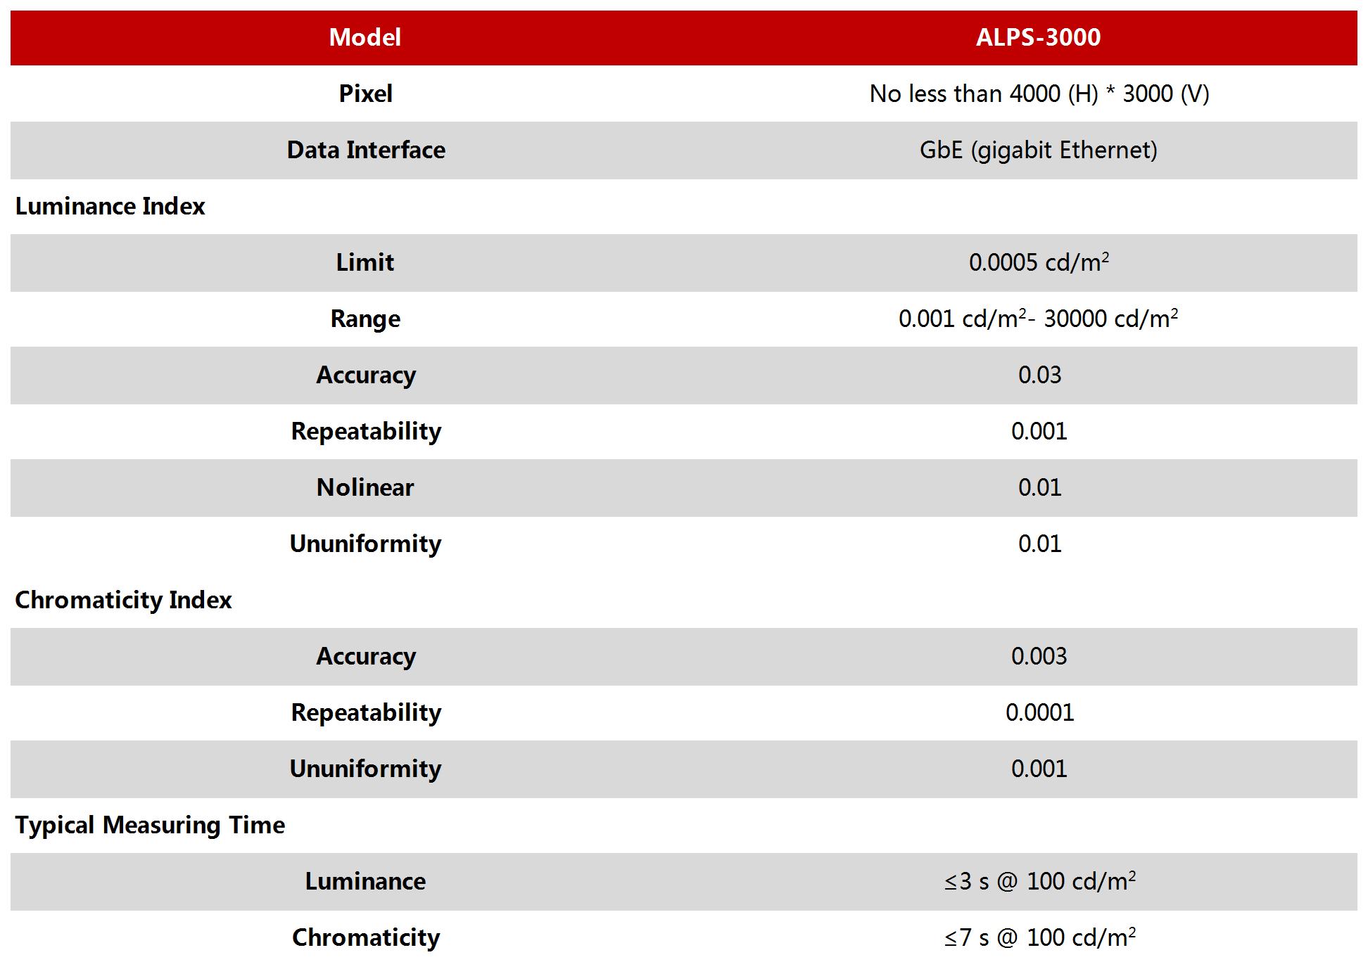Viewport: 1368px width, 962px height.
Task: Click the Luminance measuring time label
Action: [365, 881]
